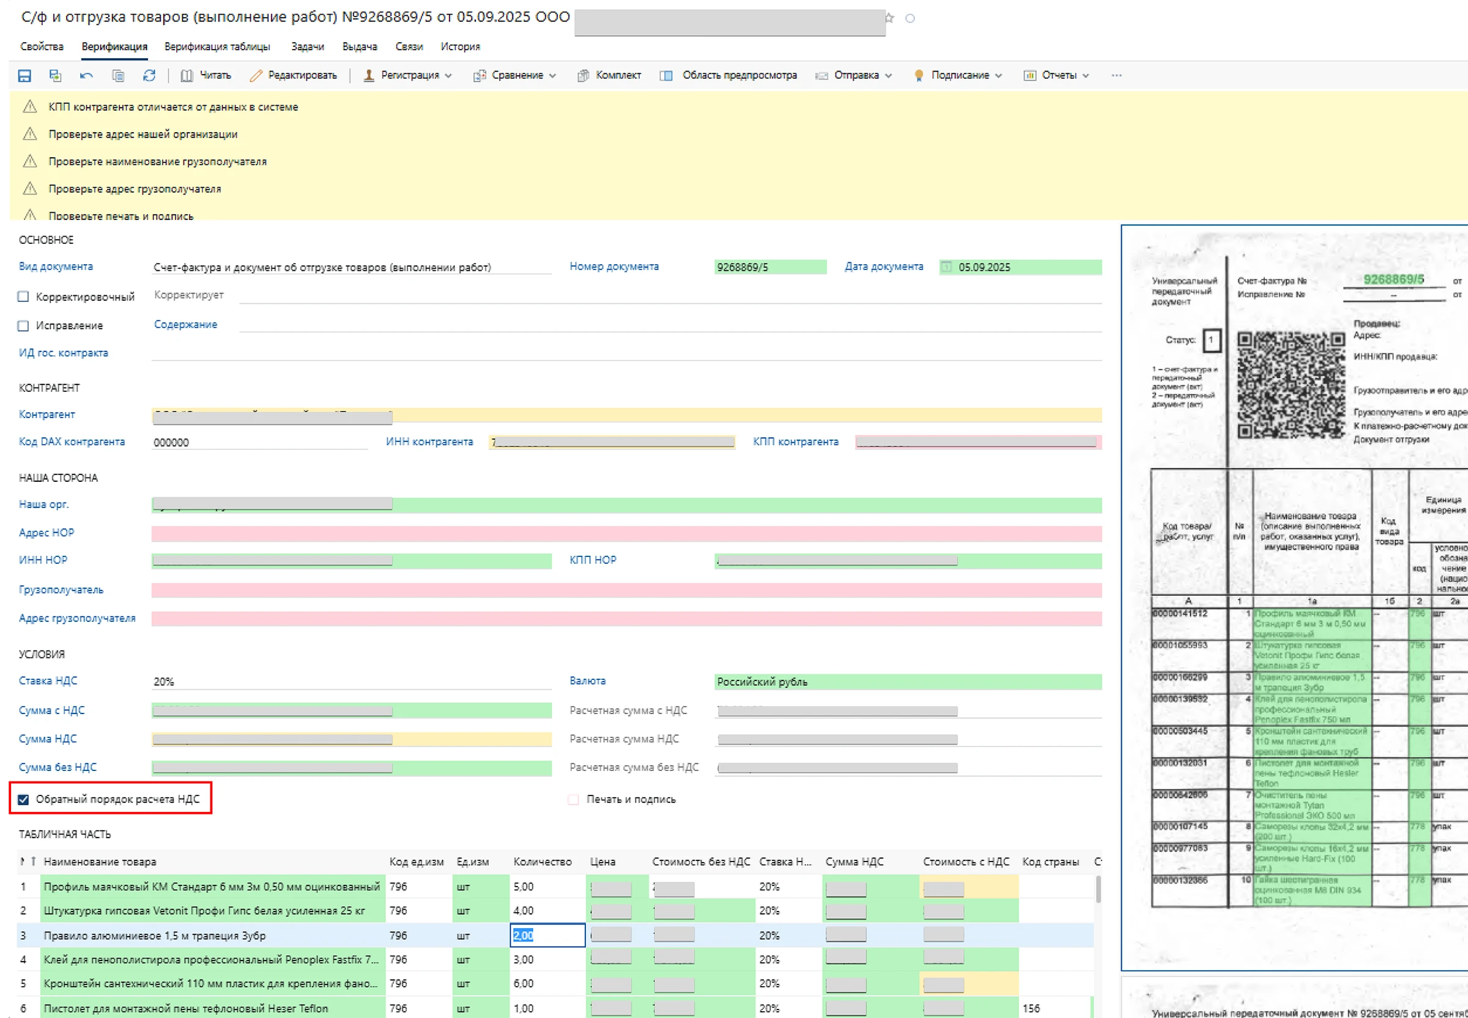The image size is (1468, 1018).
Task: Click the Copy document toolbar icon
Action: point(118,76)
